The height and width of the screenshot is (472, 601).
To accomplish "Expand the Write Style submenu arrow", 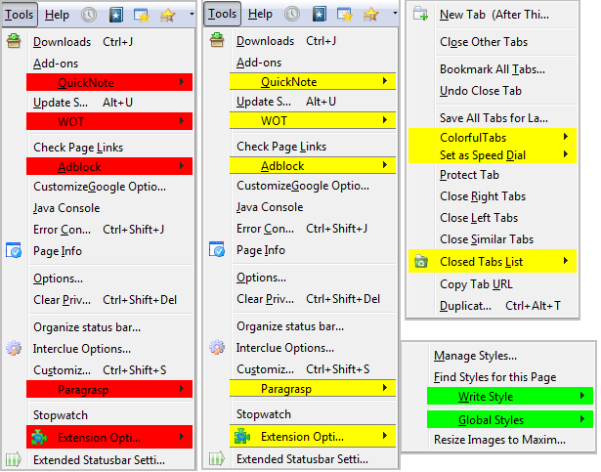I will coord(582,396).
